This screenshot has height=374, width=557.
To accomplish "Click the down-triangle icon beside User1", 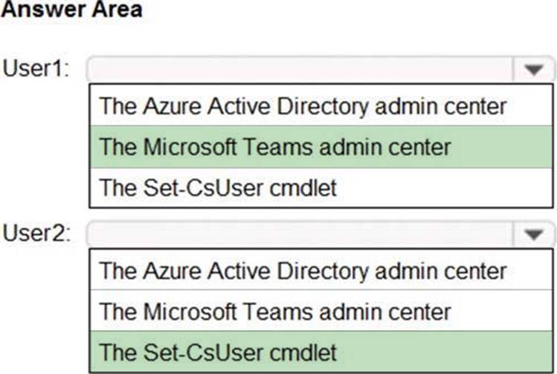I will (x=533, y=70).
